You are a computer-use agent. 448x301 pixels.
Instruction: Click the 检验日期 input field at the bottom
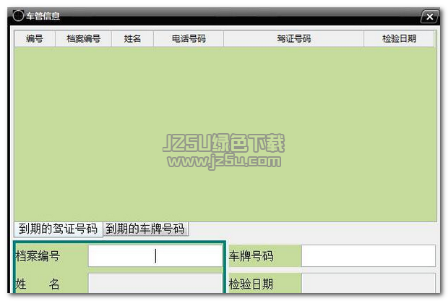click(x=369, y=283)
